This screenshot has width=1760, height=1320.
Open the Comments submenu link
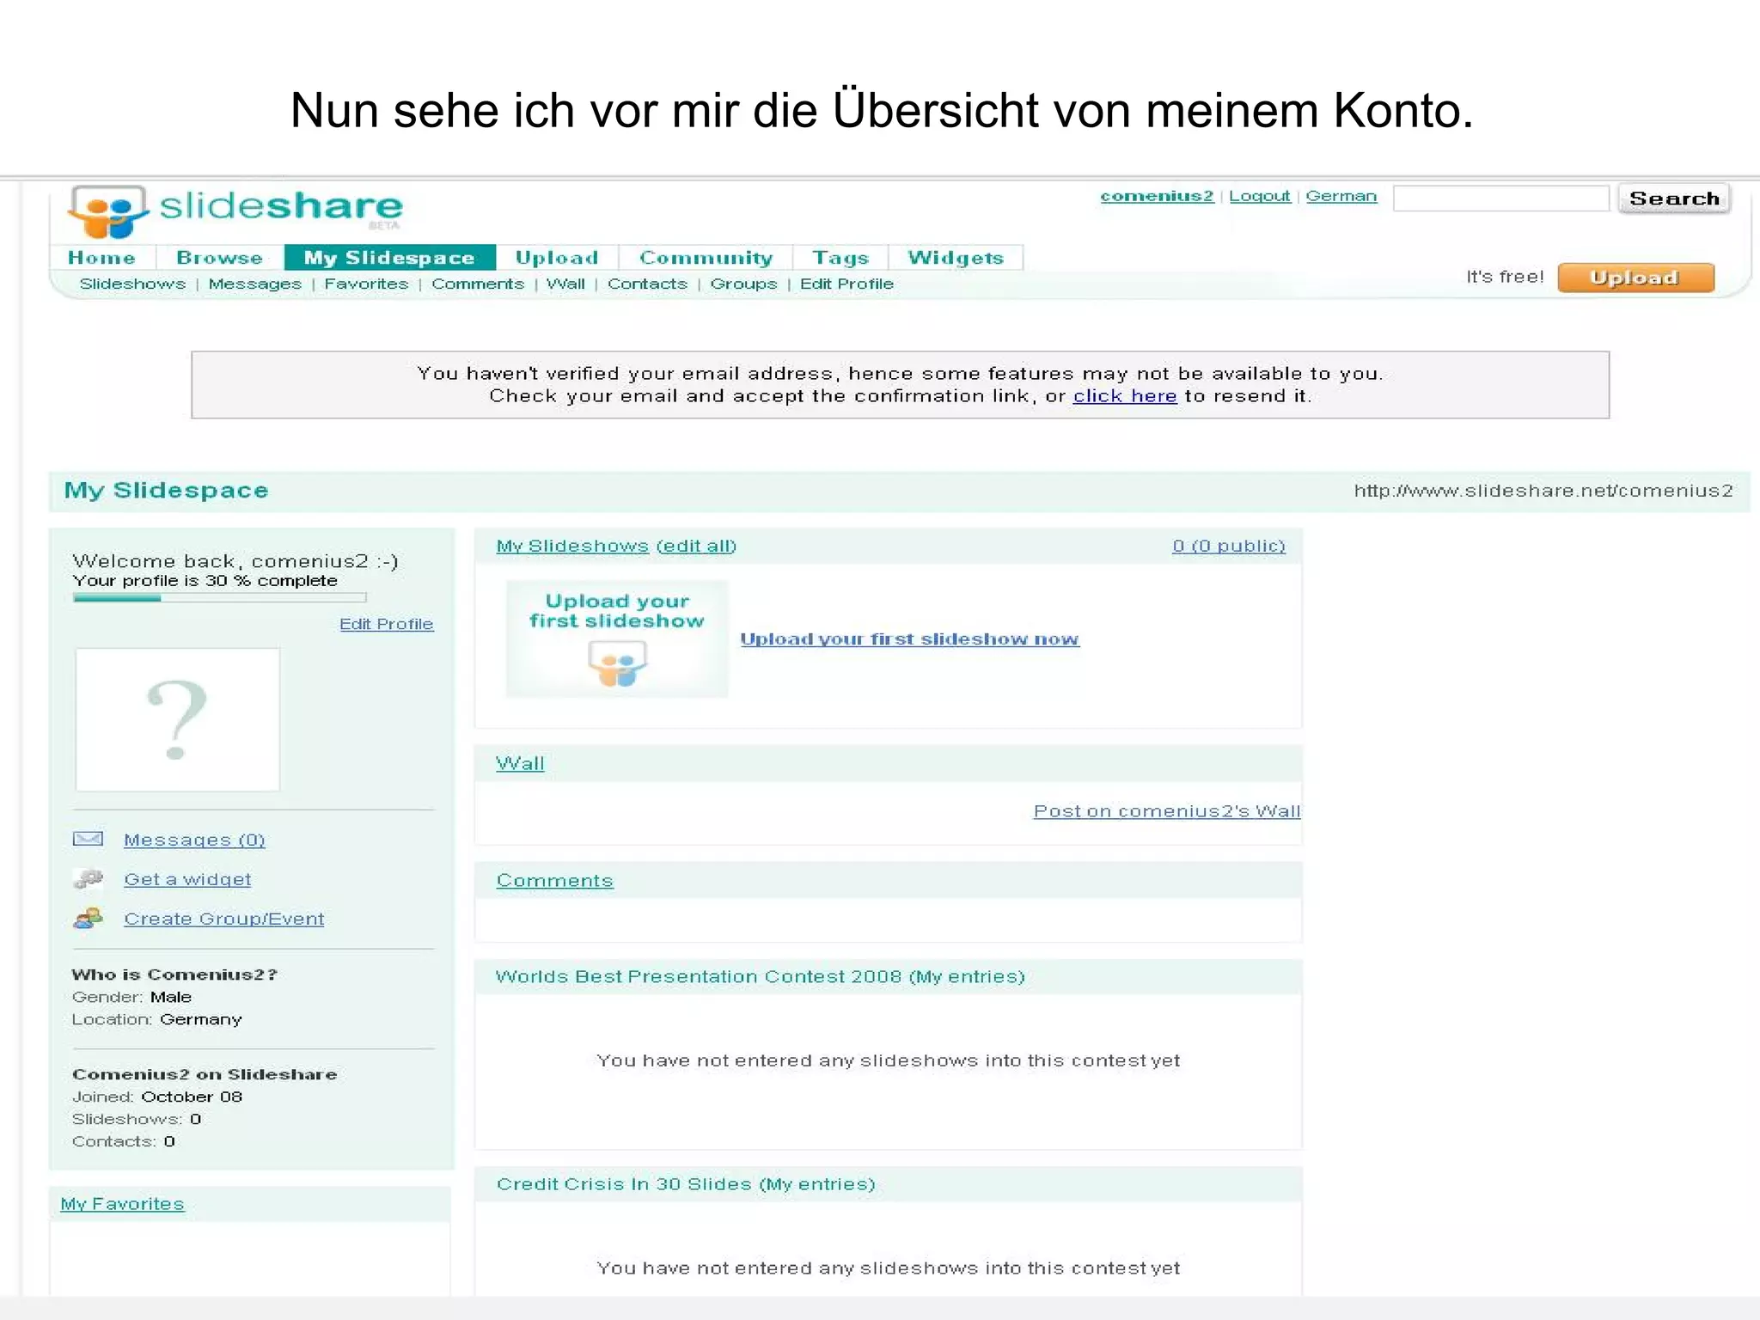478,284
